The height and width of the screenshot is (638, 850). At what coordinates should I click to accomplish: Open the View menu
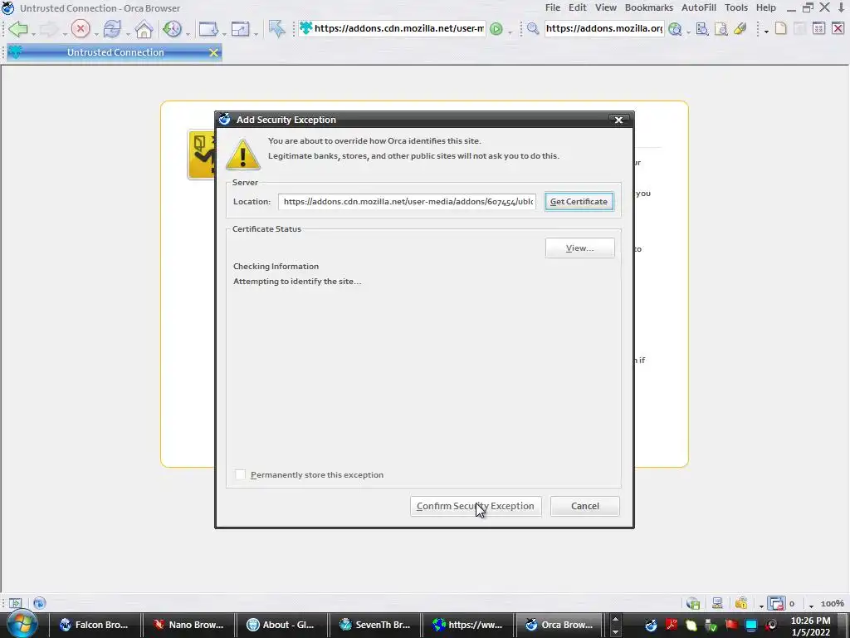coord(605,7)
